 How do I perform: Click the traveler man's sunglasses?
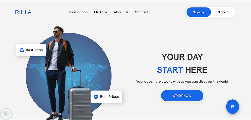(x=56, y=32)
